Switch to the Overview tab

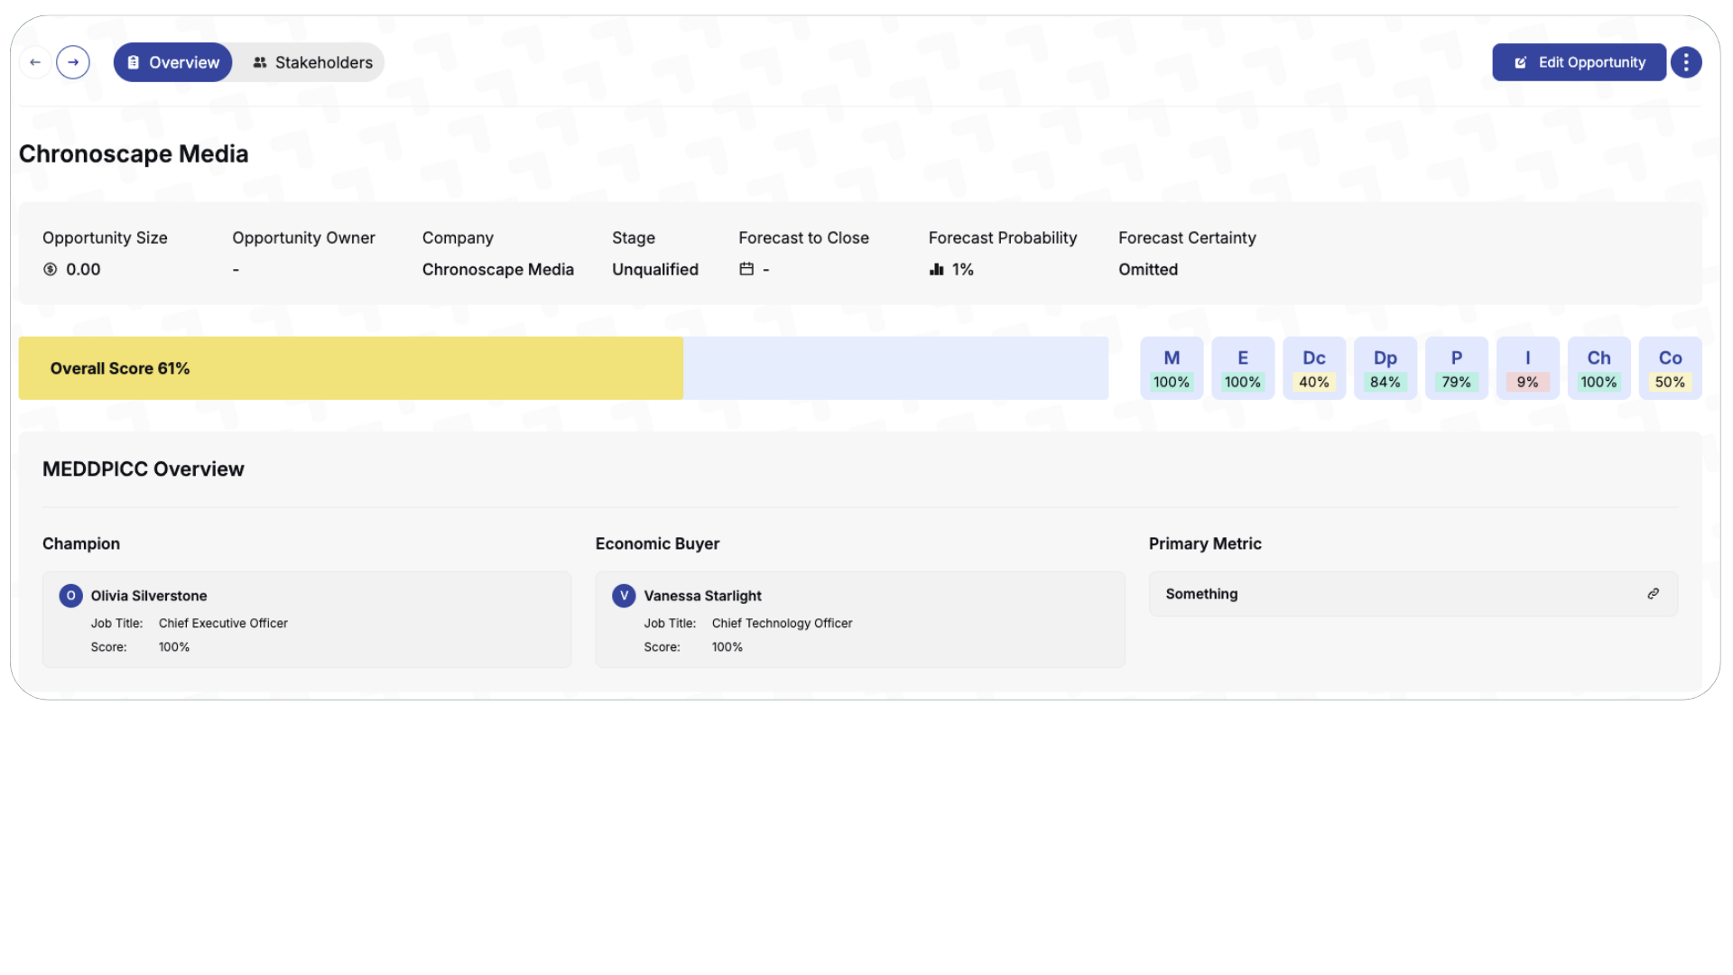click(x=172, y=62)
